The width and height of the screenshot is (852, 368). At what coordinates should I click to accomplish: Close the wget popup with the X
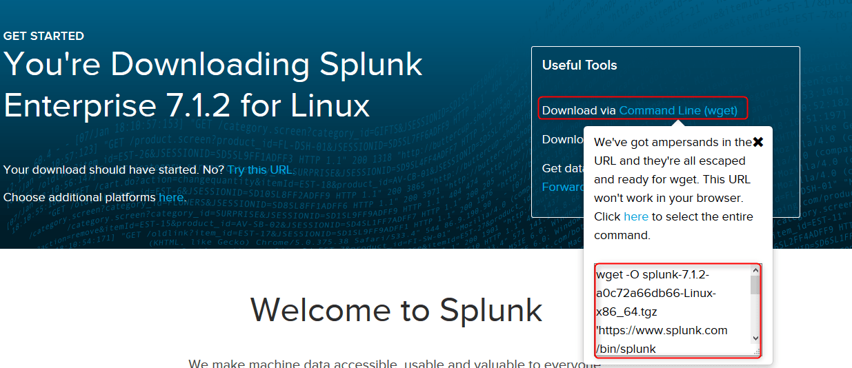(x=757, y=142)
